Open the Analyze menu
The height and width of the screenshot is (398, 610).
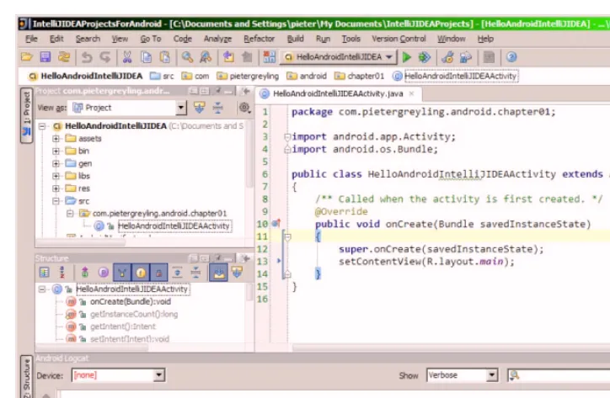217,39
